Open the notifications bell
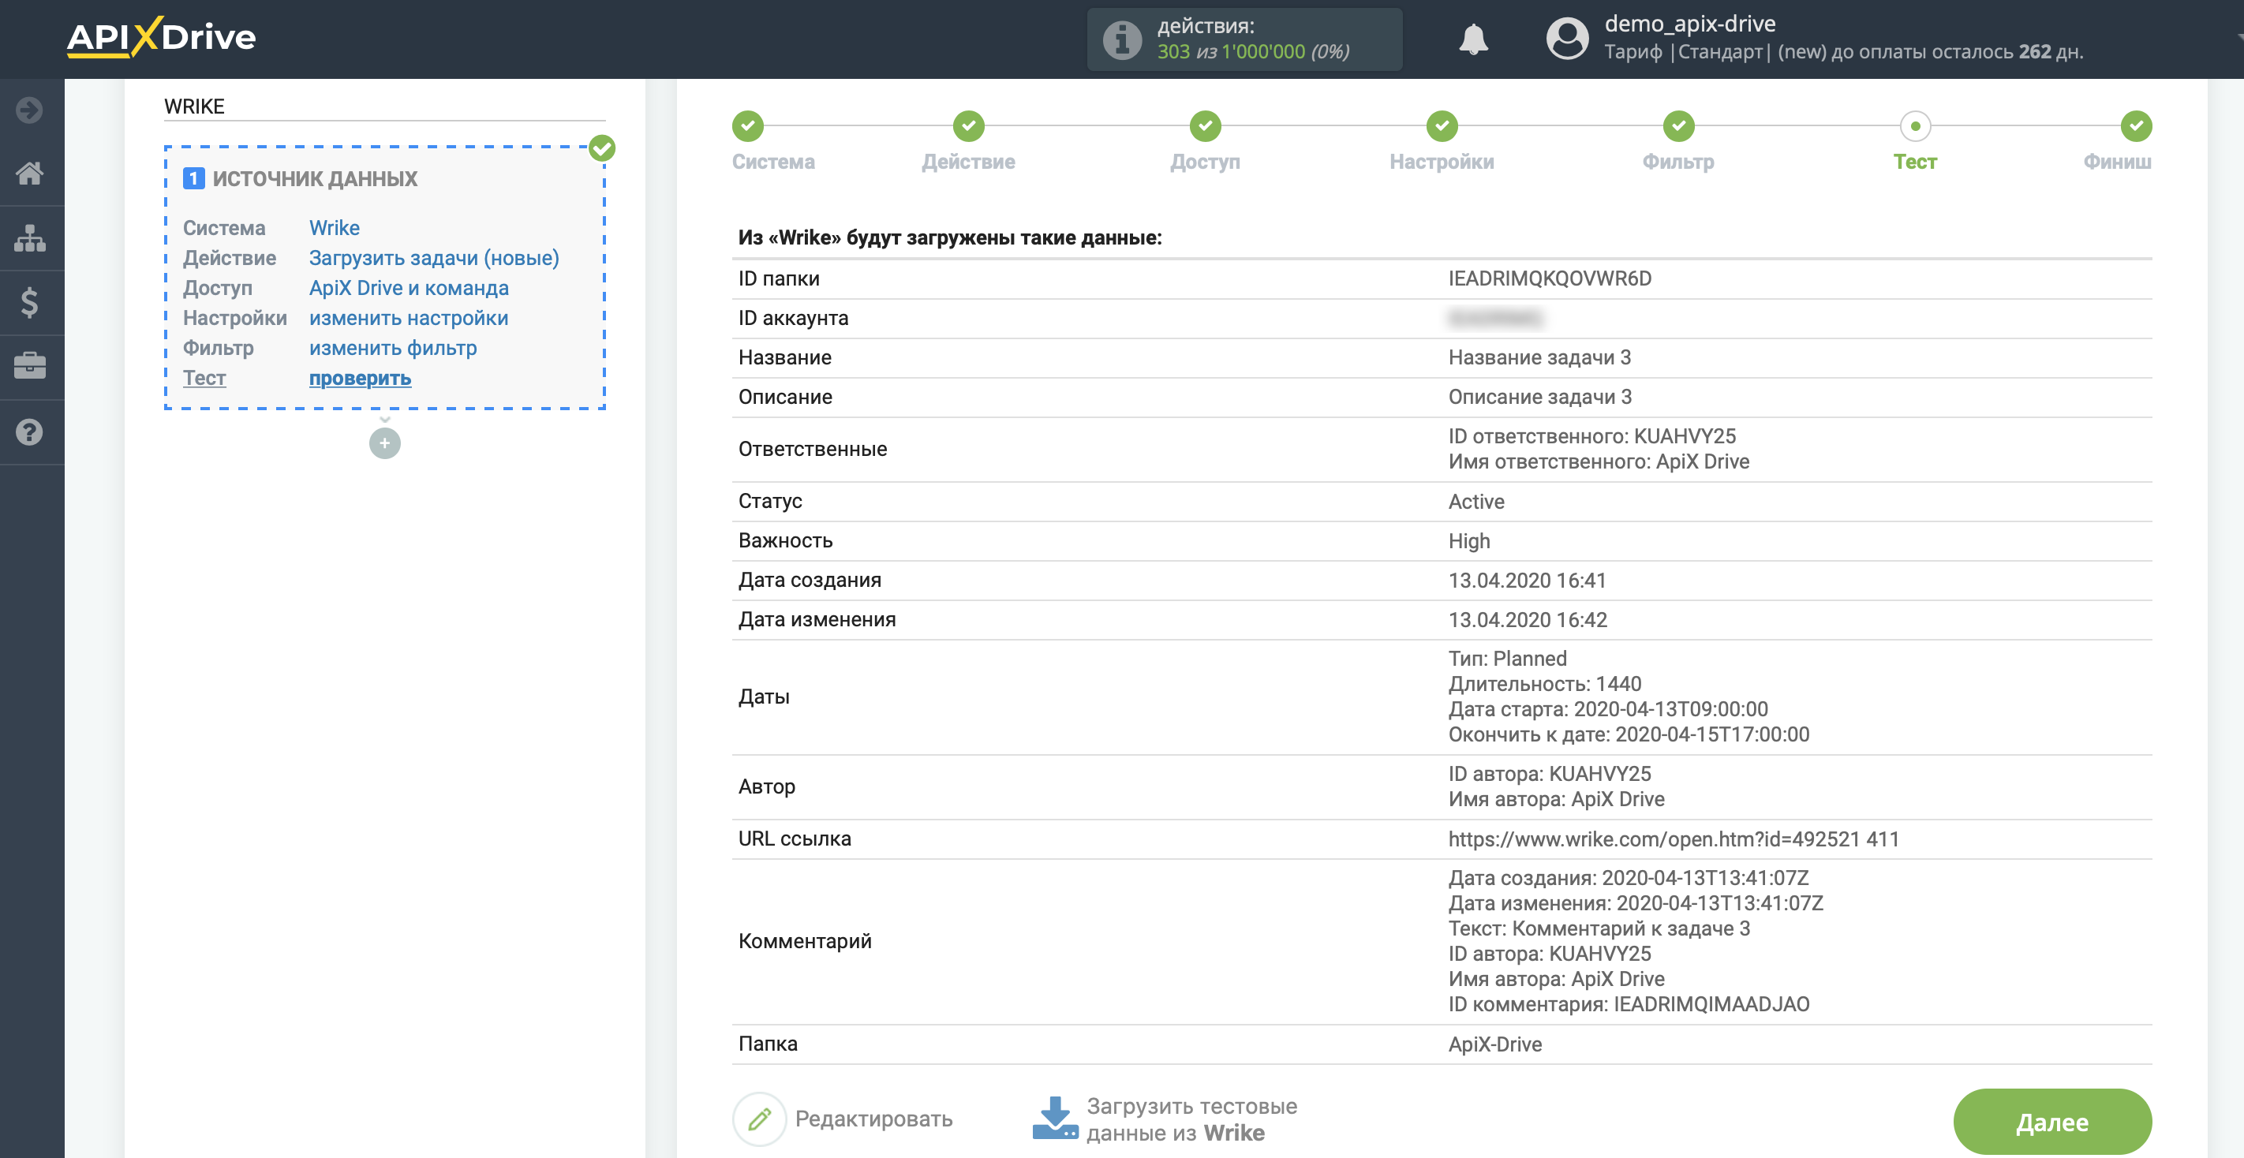 click(1473, 39)
